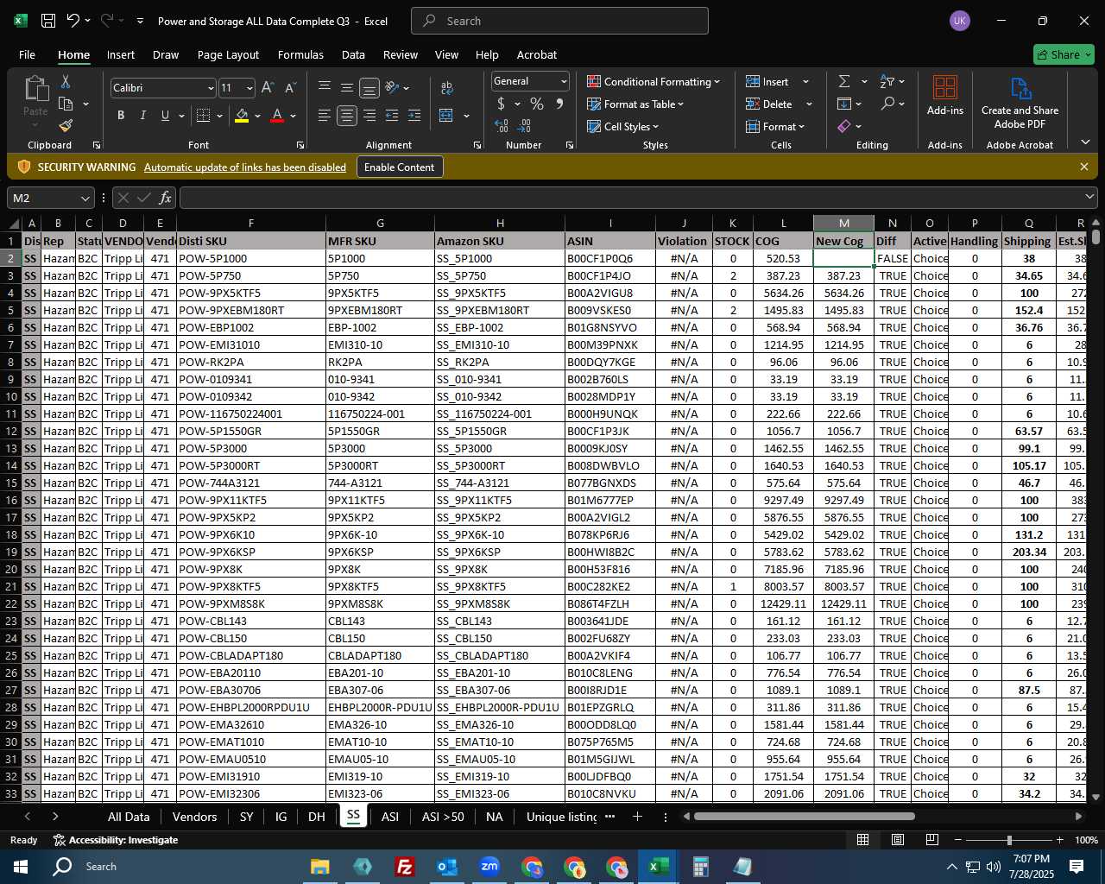Toggle Bold formatting
The height and width of the screenshot is (884, 1105).
pyautogui.click(x=121, y=116)
